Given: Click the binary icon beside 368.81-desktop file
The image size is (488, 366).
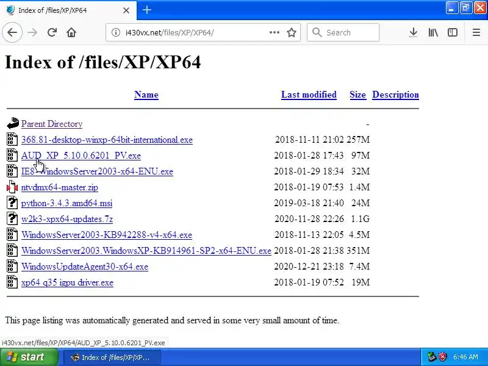Looking at the screenshot, I should [12, 140].
